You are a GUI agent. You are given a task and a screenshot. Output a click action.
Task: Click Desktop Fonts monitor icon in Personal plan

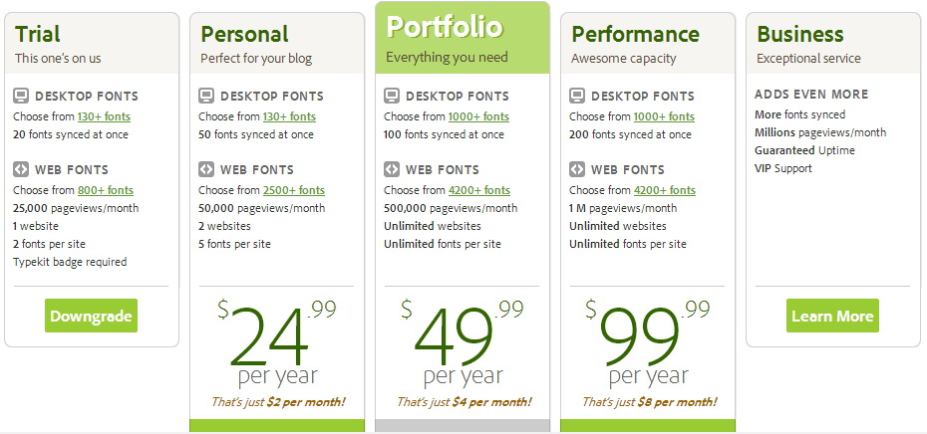click(206, 96)
